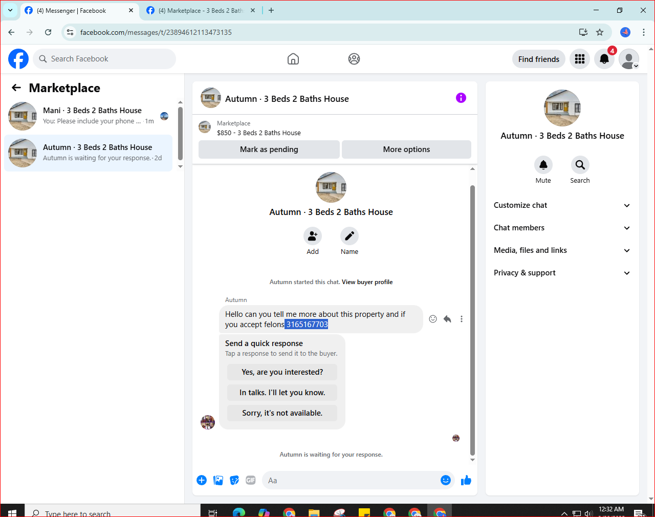Open File Explorer from taskbar
The image size is (655, 517).
pyautogui.click(x=314, y=512)
